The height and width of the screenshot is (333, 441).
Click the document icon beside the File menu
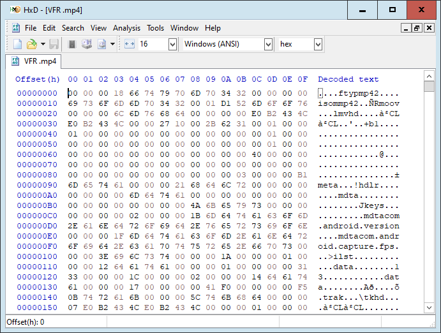pos(16,28)
